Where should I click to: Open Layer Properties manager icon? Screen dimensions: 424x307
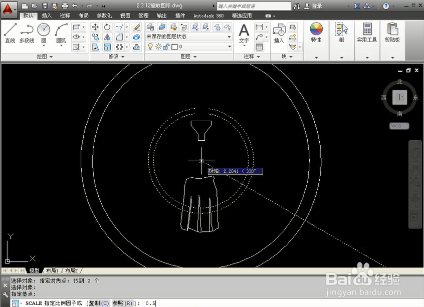[x=151, y=27]
